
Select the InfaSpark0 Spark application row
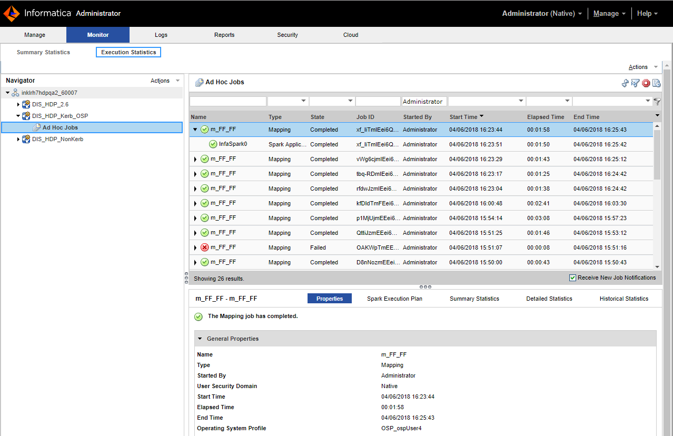421,144
